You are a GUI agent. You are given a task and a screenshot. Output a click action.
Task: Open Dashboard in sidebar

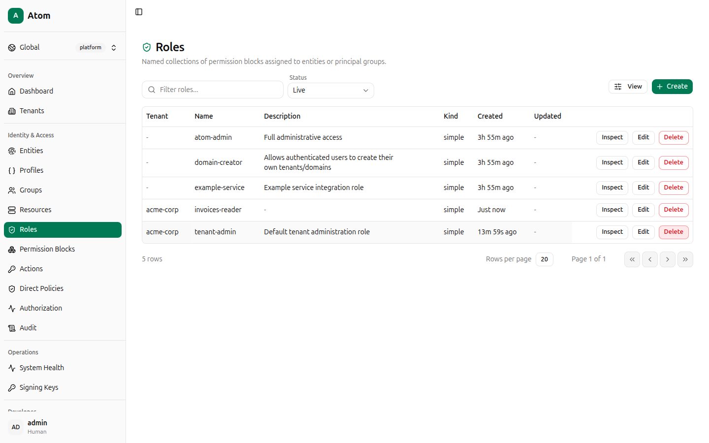click(63, 92)
